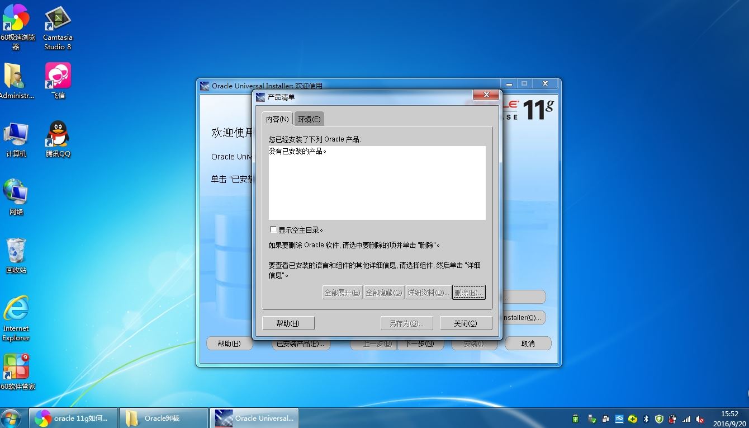Click 帮助(H) in the Installer window

point(229,344)
